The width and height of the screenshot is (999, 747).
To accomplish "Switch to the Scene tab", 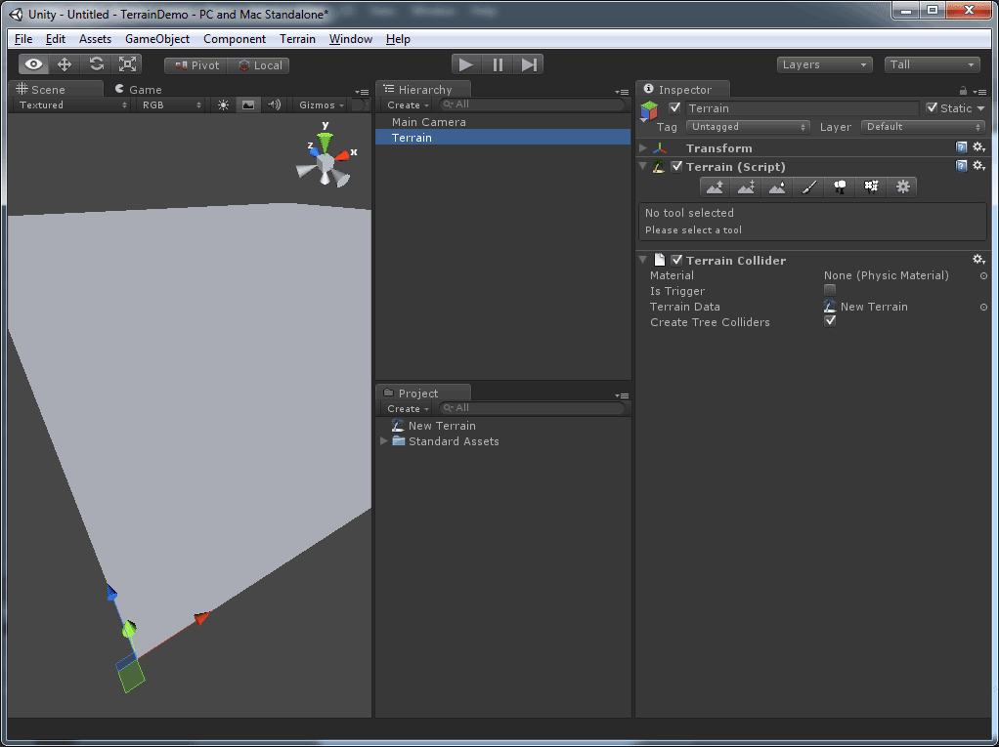I will click(x=56, y=89).
